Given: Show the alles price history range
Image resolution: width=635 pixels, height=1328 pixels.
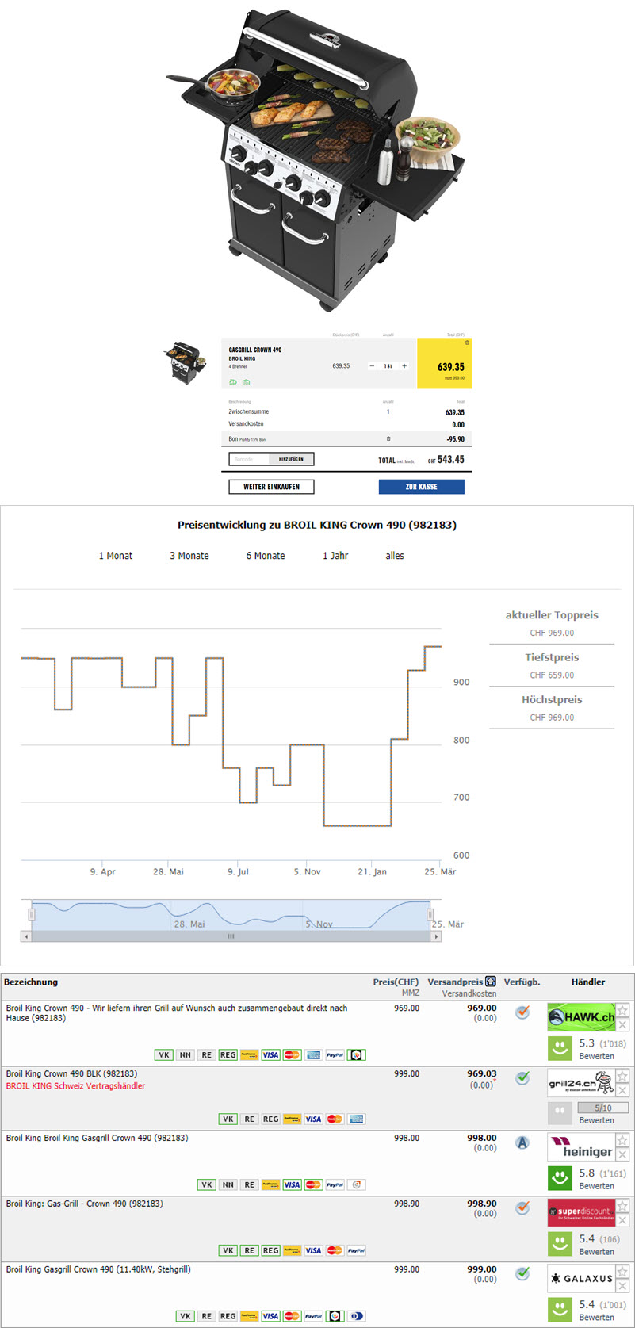Looking at the screenshot, I should 395,556.
